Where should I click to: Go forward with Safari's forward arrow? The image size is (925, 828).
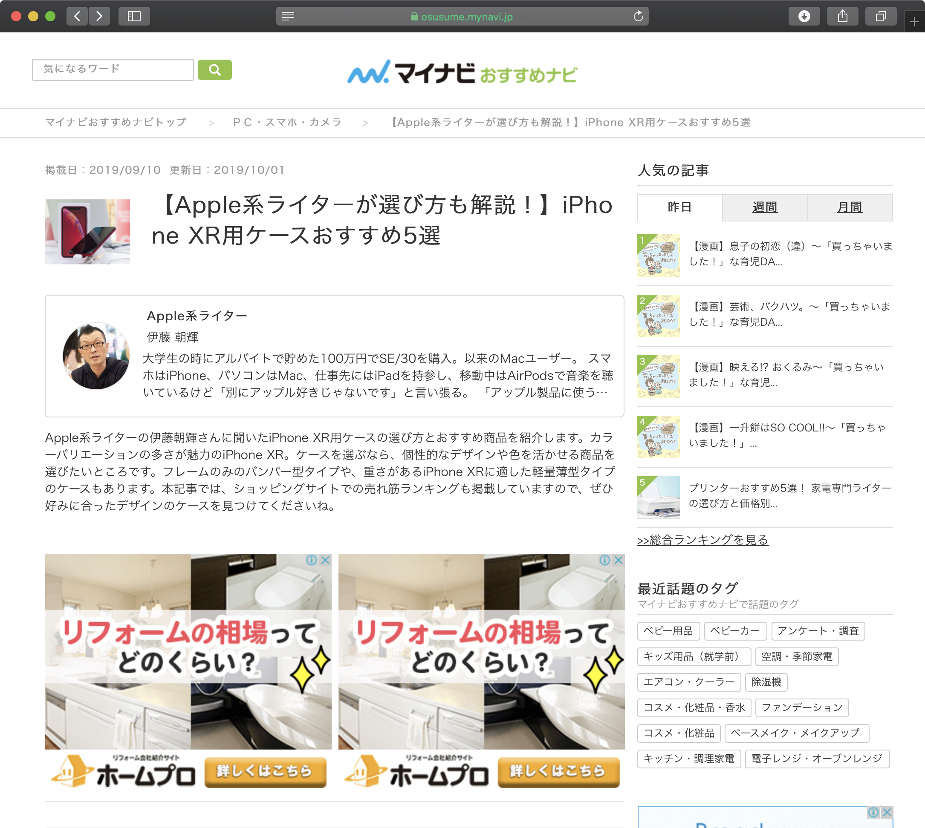pyautogui.click(x=99, y=16)
